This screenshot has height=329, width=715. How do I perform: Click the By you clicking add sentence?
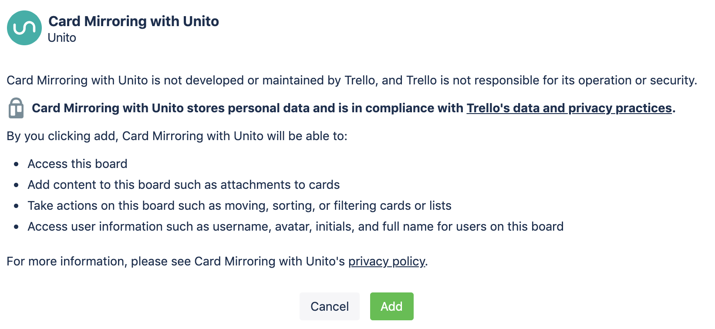pyautogui.click(x=177, y=136)
